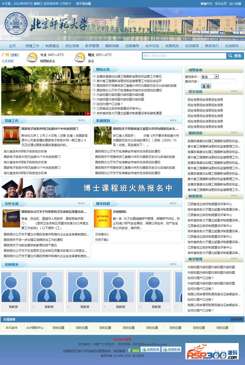The width and height of the screenshot is (245, 365).
Task: Go to 主页 in navigation bar
Action: coord(12,46)
